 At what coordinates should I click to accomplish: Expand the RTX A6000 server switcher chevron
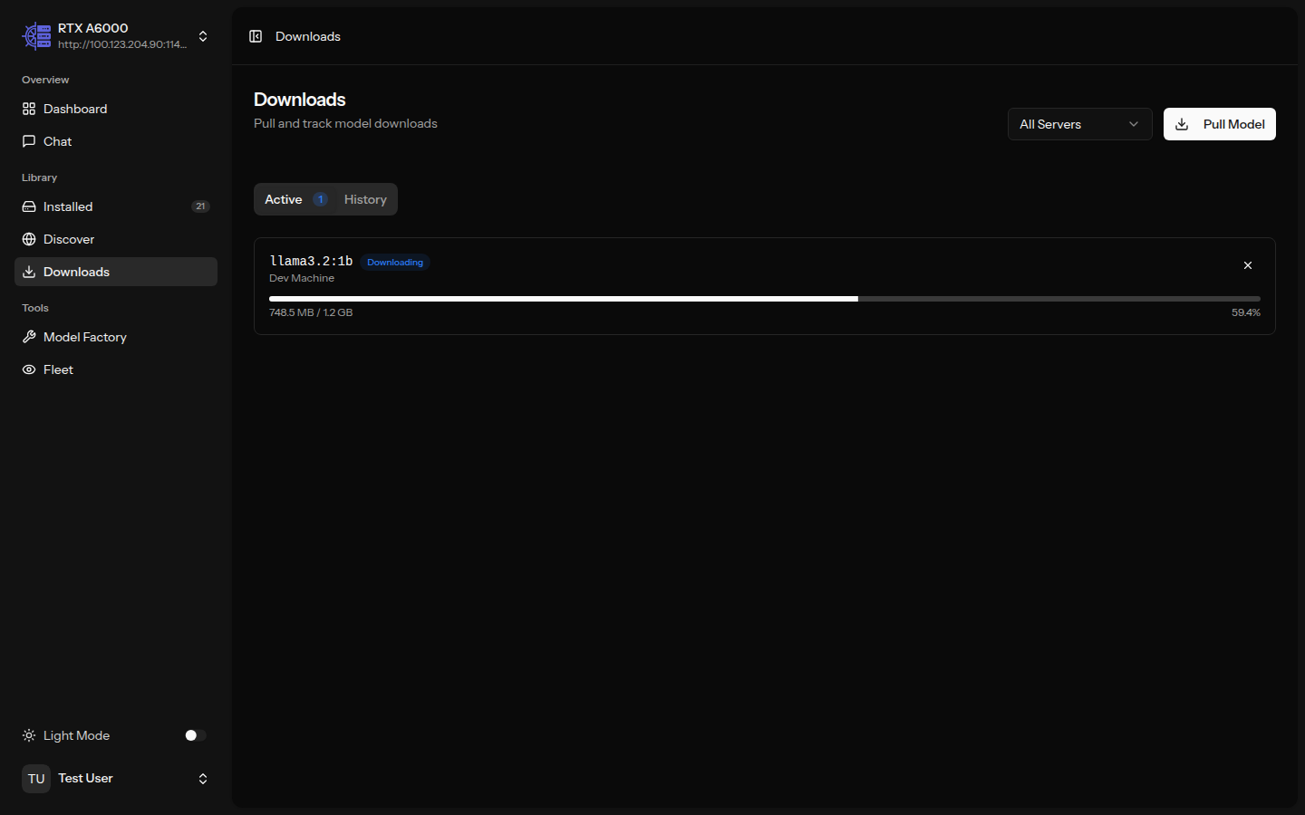point(202,36)
